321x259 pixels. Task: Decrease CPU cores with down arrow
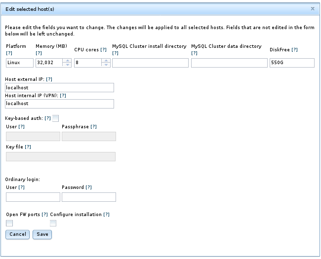tap(105, 65)
